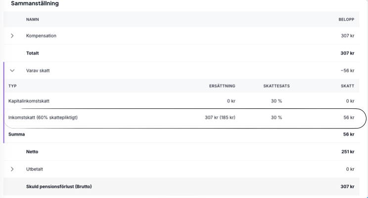Click the Sammanställning heading
Viewport: 368px width, 198px height.
(35, 3)
